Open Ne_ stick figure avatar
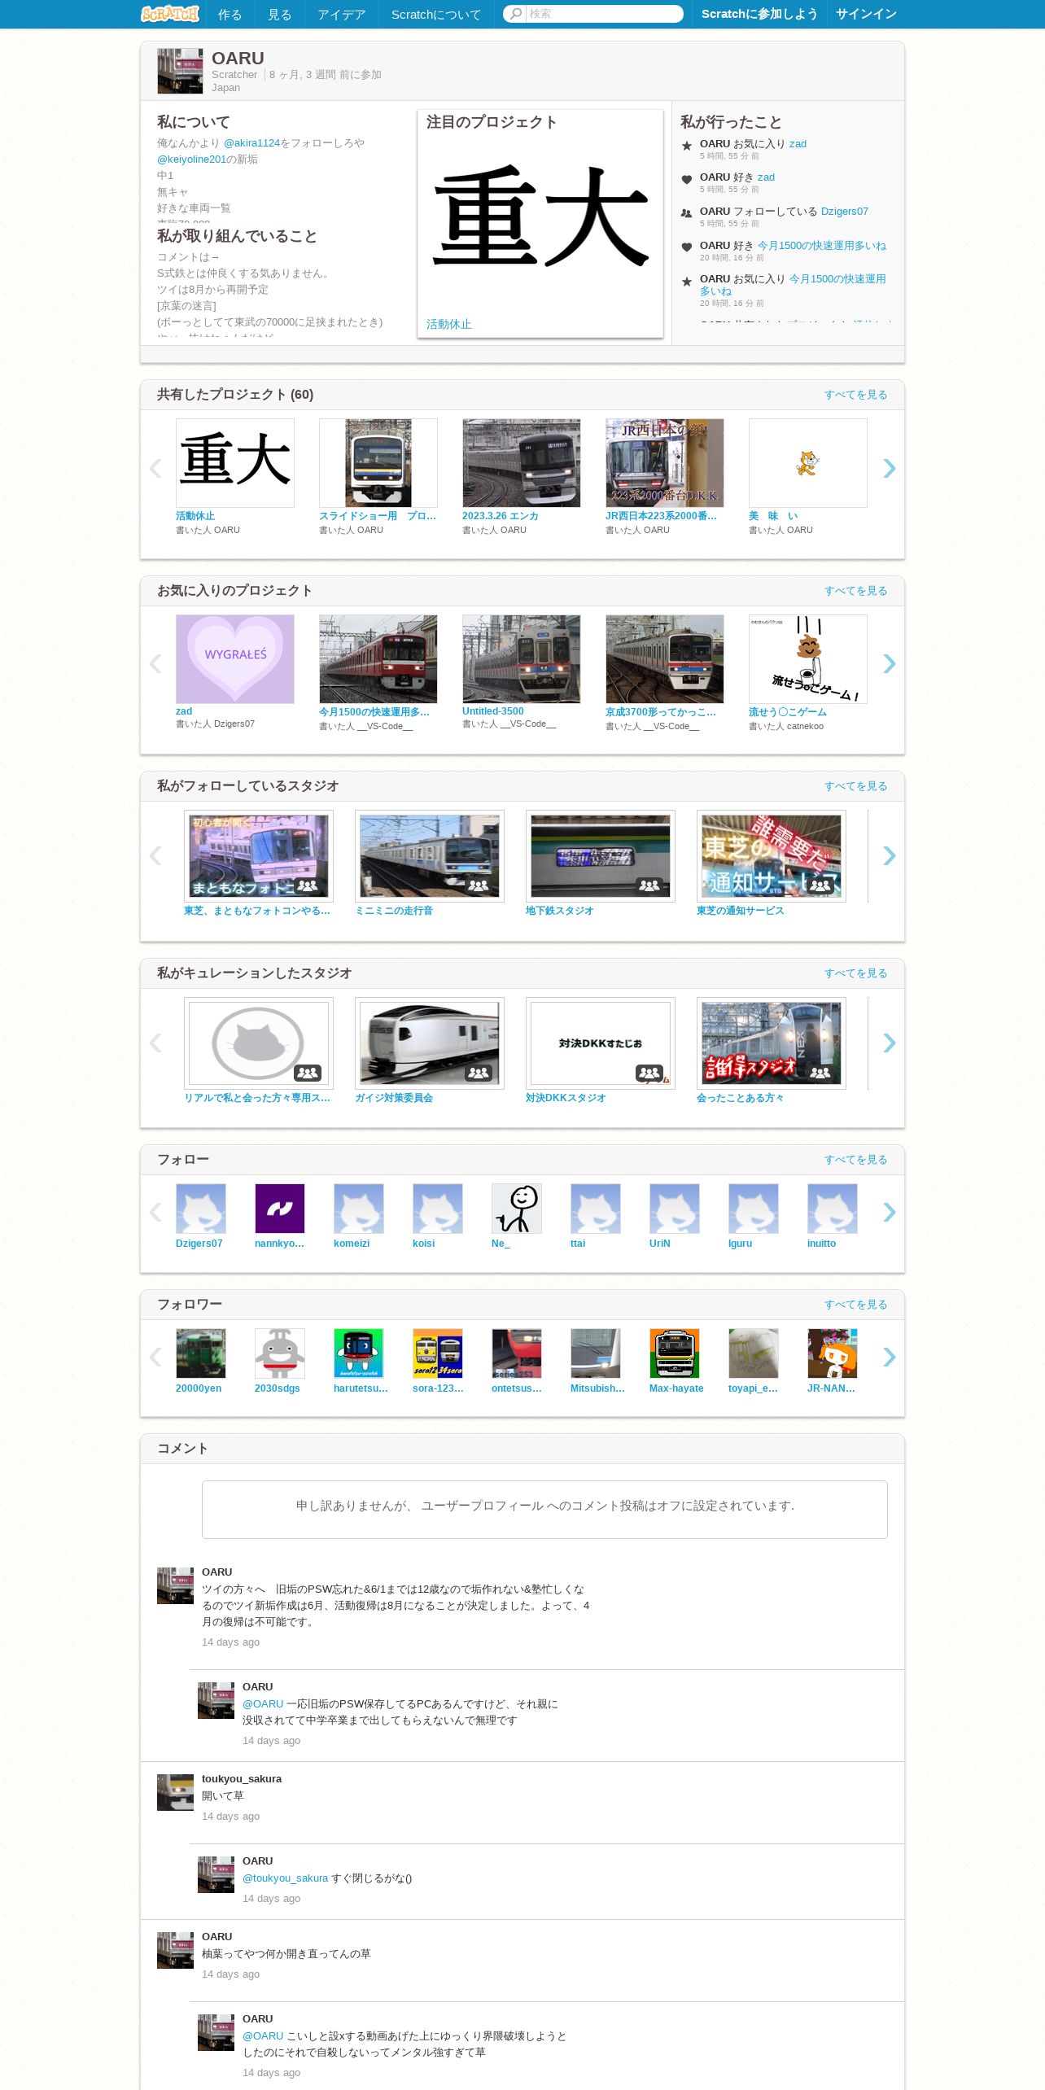 click(516, 1209)
